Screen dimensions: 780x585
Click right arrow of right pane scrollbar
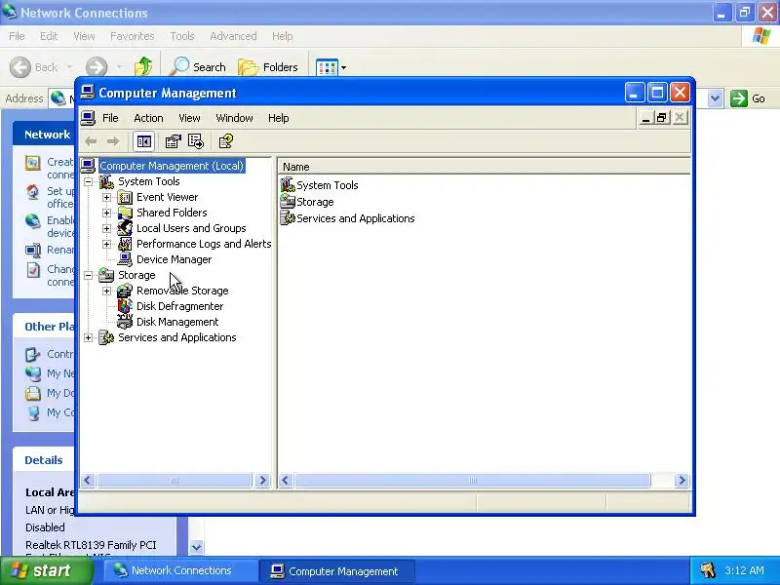(682, 480)
